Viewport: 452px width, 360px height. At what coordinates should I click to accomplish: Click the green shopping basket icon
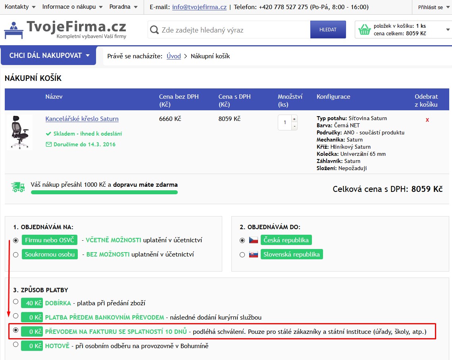click(x=364, y=29)
